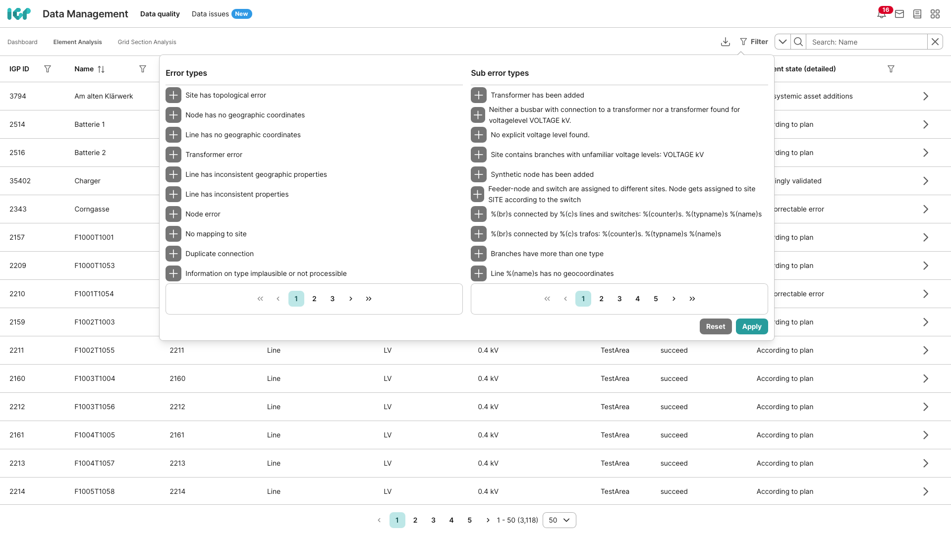Apply the selected error filters
This screenshot has height=535, width=951.
coord(751,326)
